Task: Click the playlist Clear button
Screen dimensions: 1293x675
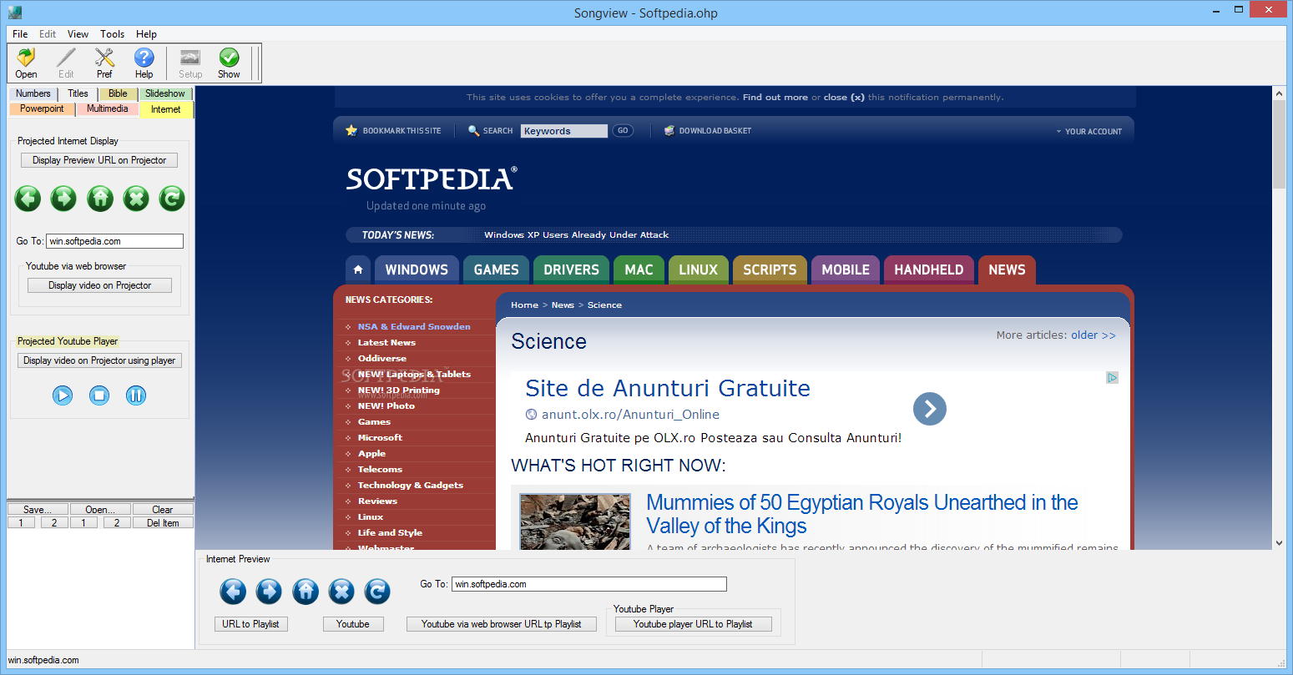Action: click(x=162, y=509)
